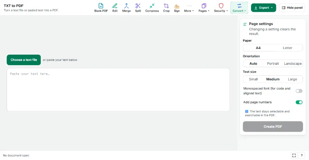The image size is (309, 160).
Task: Set orientation to Landscape
Action: click(x=292, y=63)
